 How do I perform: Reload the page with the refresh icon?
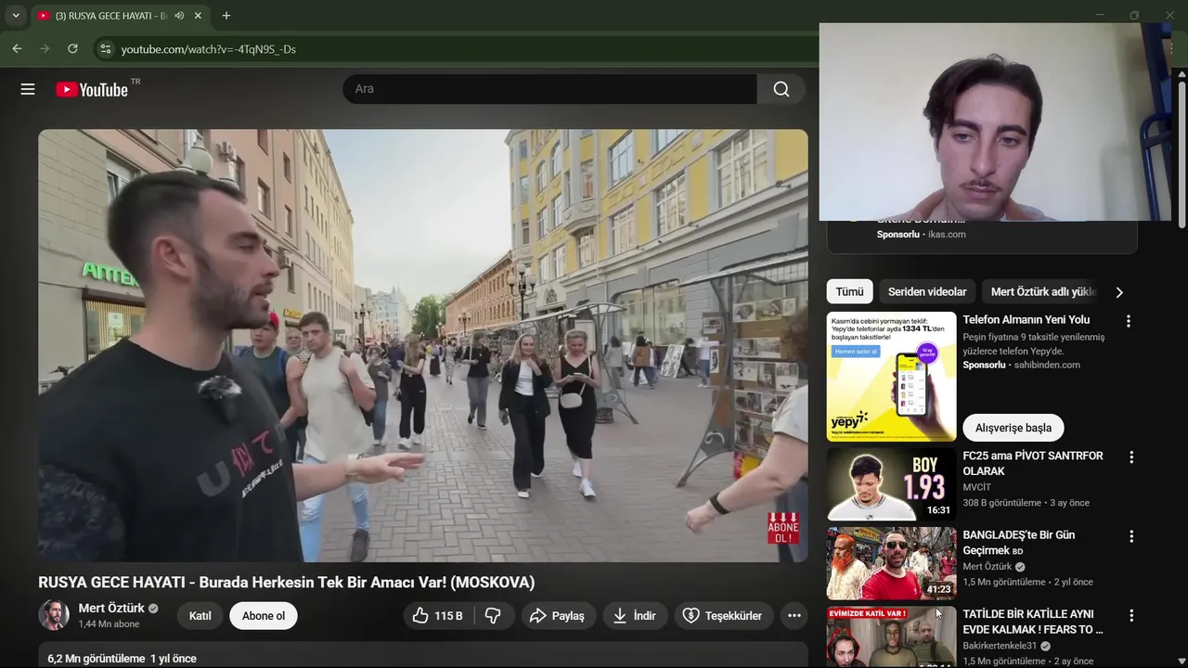point(72,48)
